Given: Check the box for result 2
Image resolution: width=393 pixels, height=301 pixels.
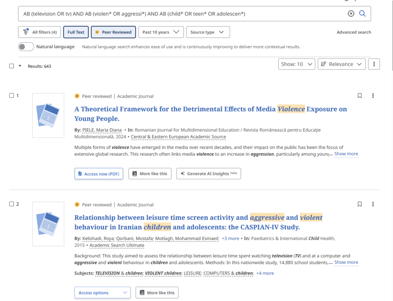Looking at the screenshot, I should 12,204.
